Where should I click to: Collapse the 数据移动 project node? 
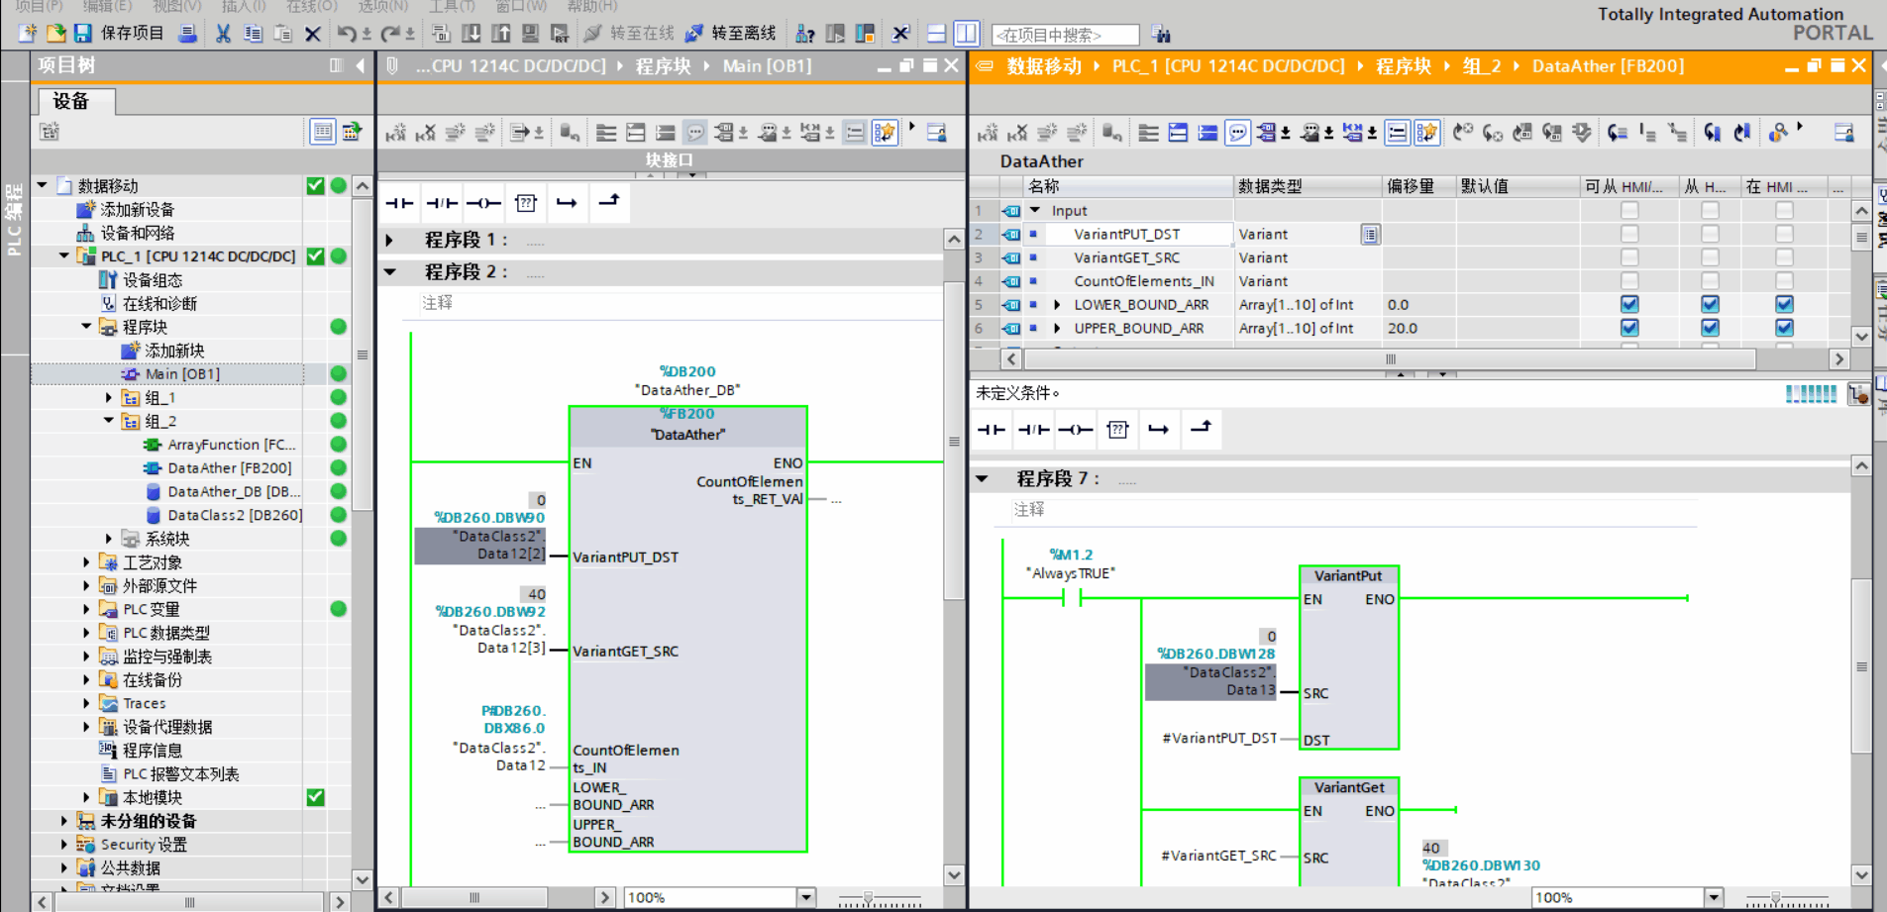click(x=43, y=185)
